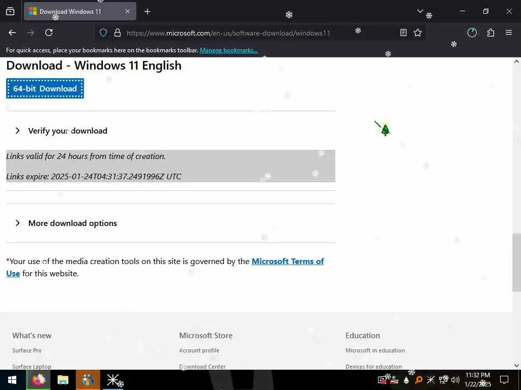Image resolution: width=521 pixels, height=390 pixels.
Task: Open the recent browsing view icon at top left
Action: tap(10, 12)
